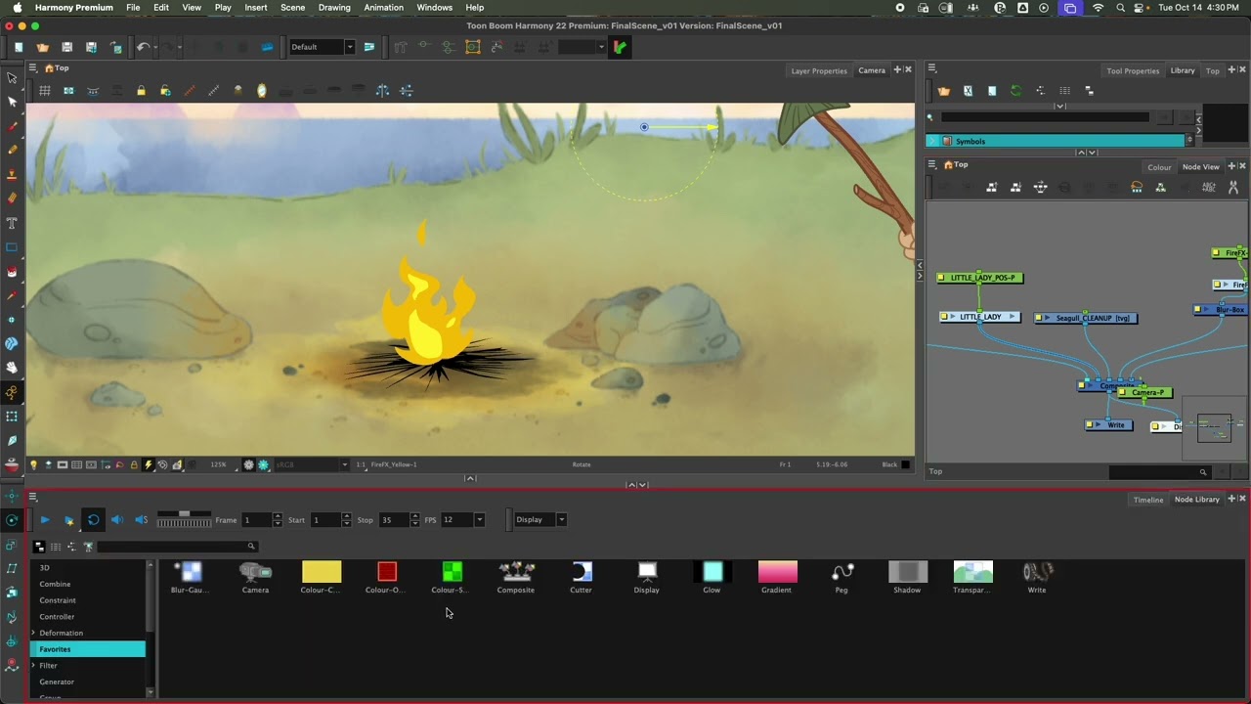Open the Camera view hamburger menu
Viewport: 1251px width, 704px height.
[x=32, y=67]
